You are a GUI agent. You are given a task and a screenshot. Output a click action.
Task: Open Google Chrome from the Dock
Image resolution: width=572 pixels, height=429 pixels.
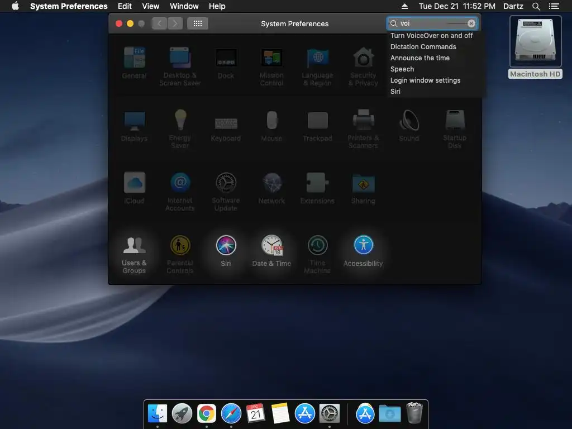(x=207, y=414)
